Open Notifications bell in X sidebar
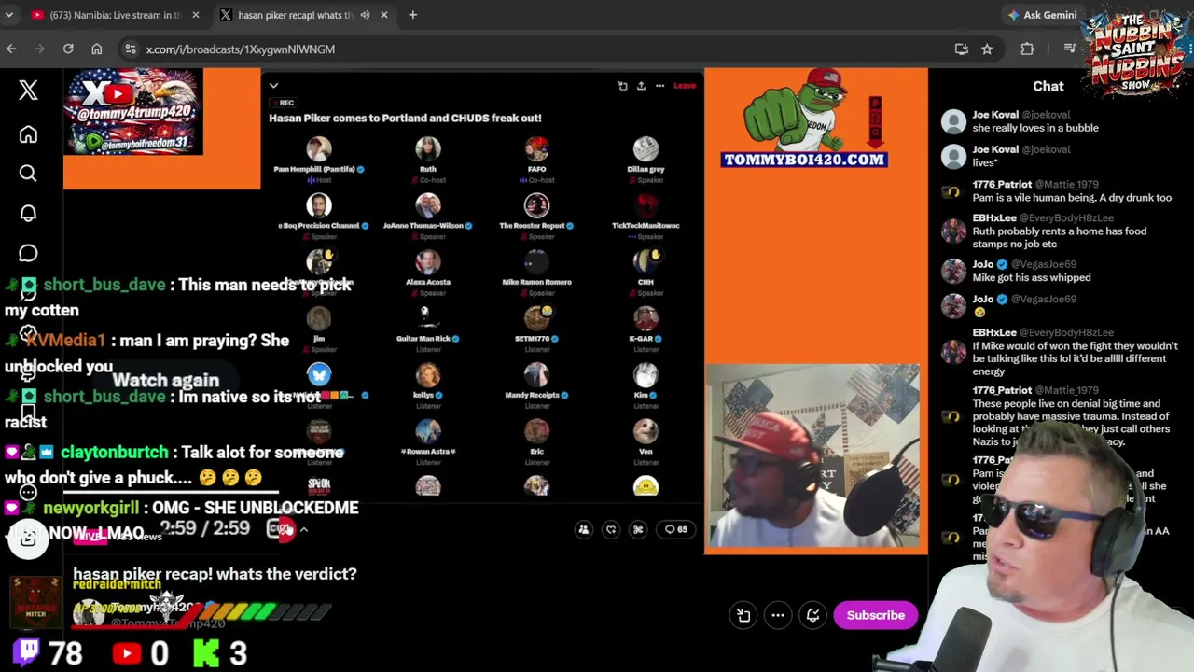Viewport: 1194px width, 672px height. pyautogui.click(x=28, y=214)
